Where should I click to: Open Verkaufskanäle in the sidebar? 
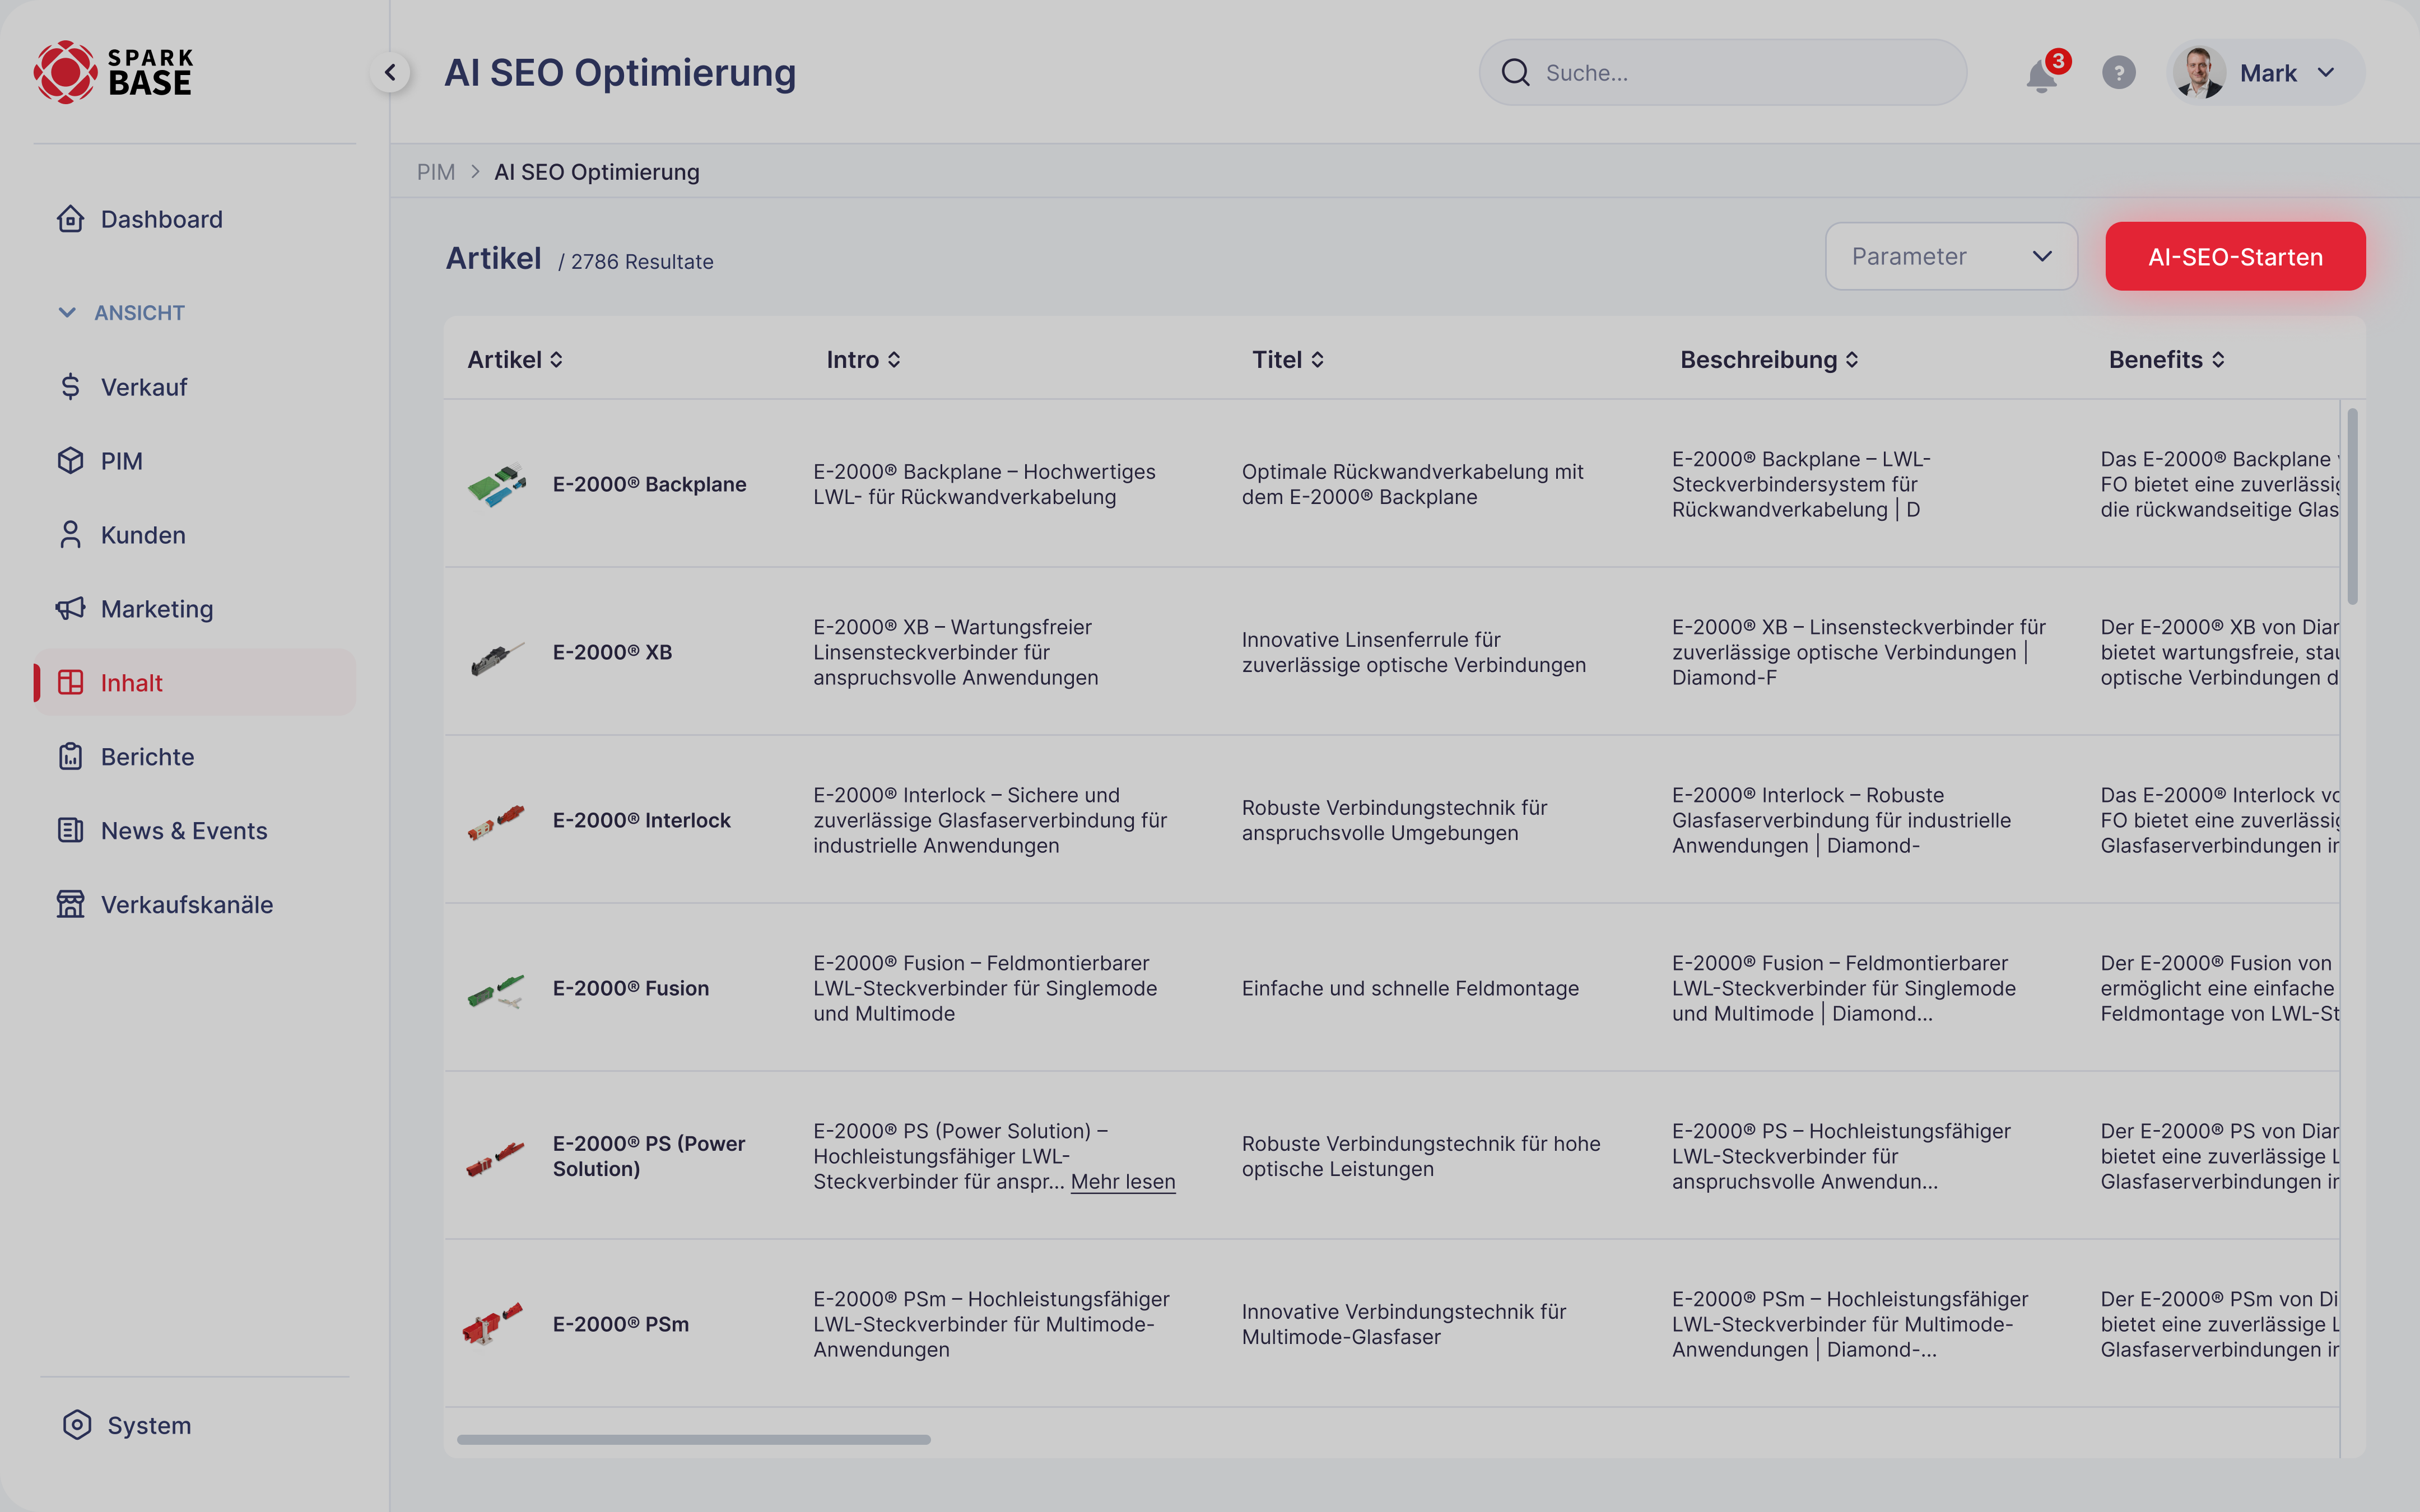tap(194, 905)
